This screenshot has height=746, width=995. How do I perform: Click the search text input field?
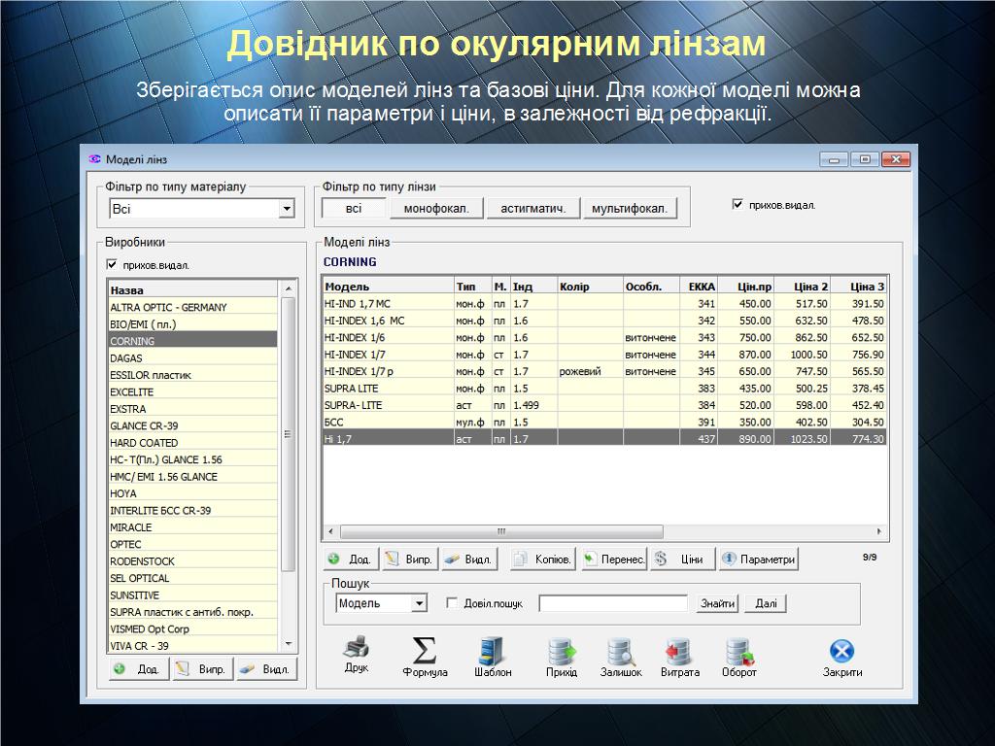[x=612, y=603]
